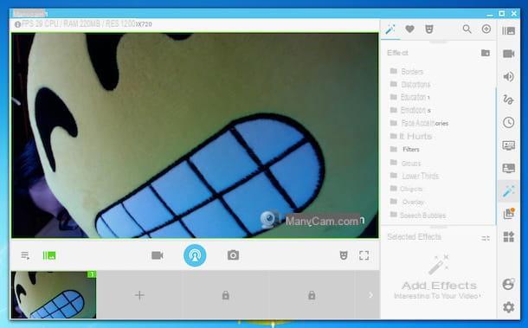Screen dimensions: 528x328
Task: Open the layout grid icon in sidebar
Action: (508, 237)
